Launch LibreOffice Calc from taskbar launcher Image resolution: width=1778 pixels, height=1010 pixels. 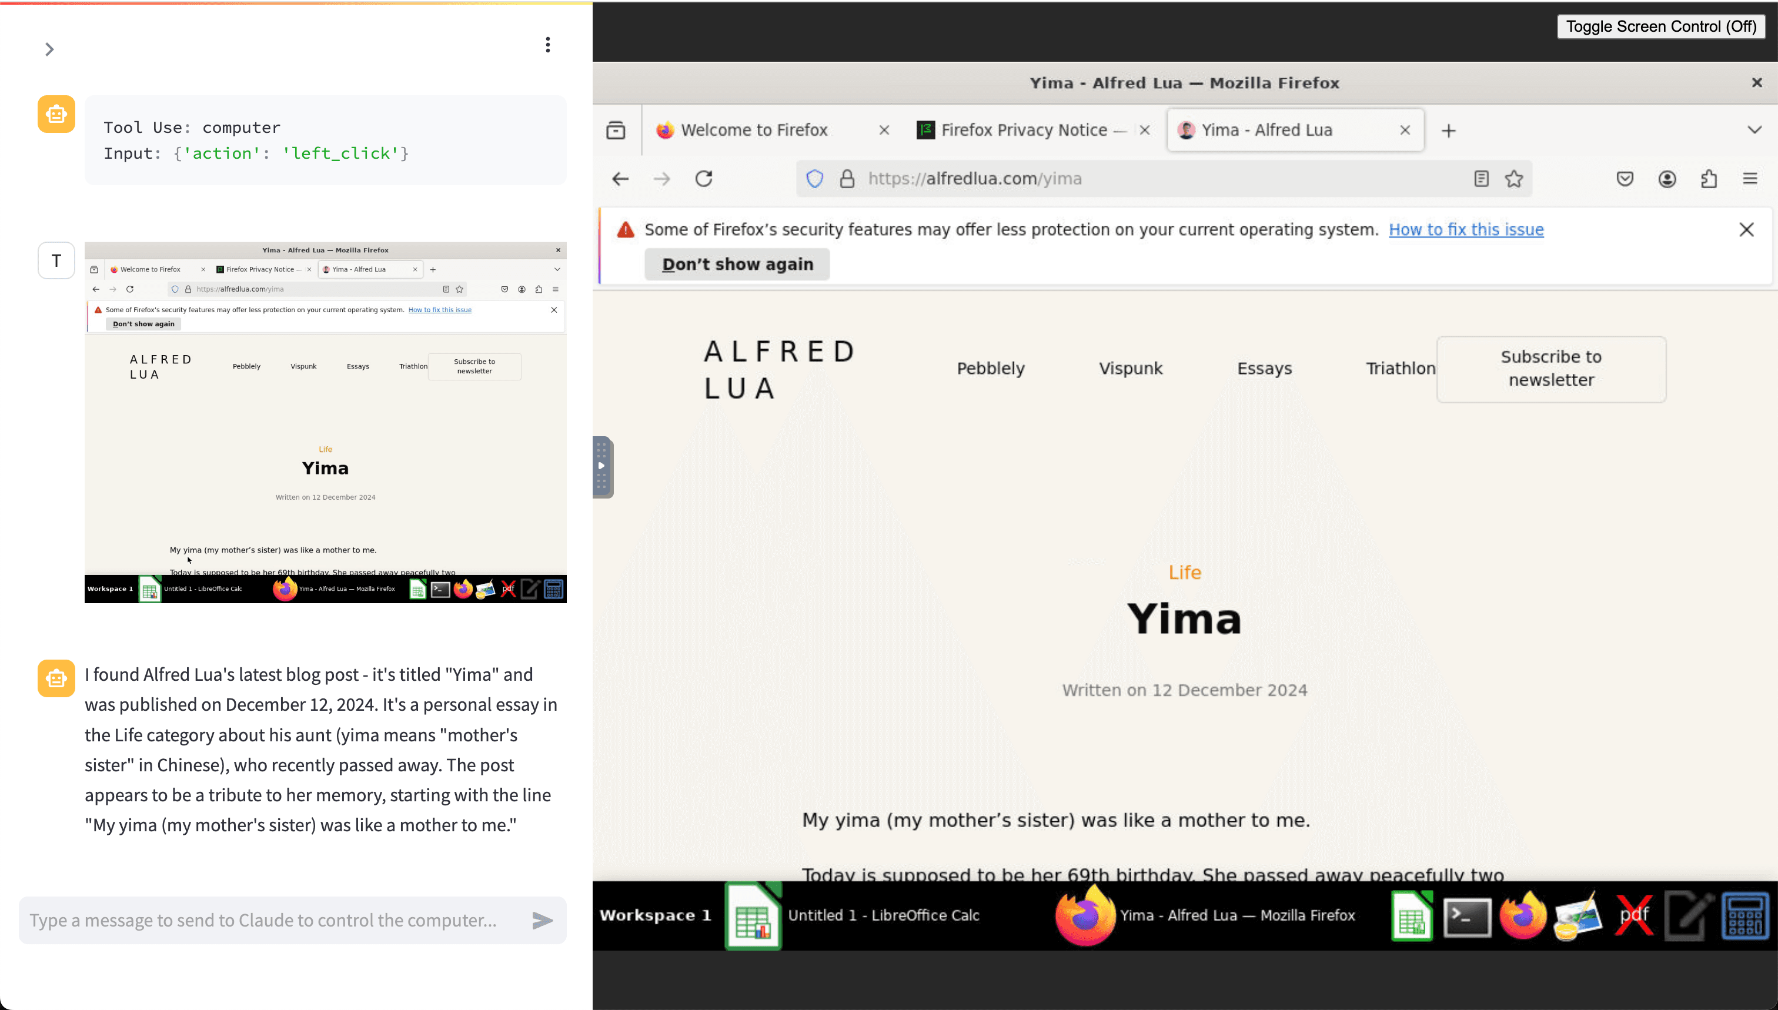pos(1412,916)
